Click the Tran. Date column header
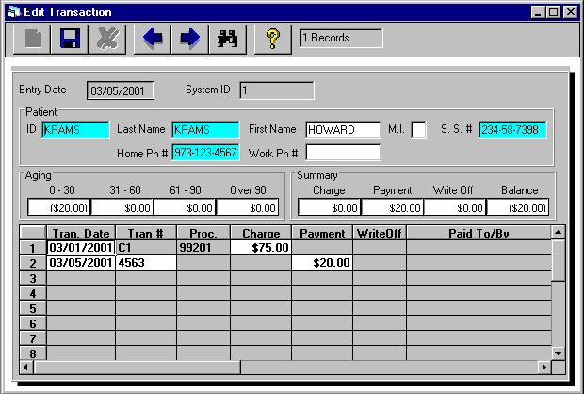584x394 pixels. 81,233
